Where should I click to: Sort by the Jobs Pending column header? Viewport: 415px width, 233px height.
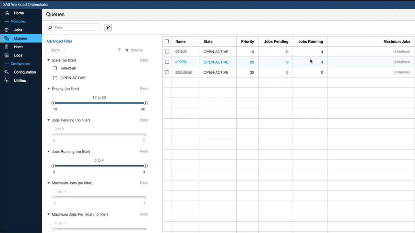pyautogui.click(x=276, y=41)
